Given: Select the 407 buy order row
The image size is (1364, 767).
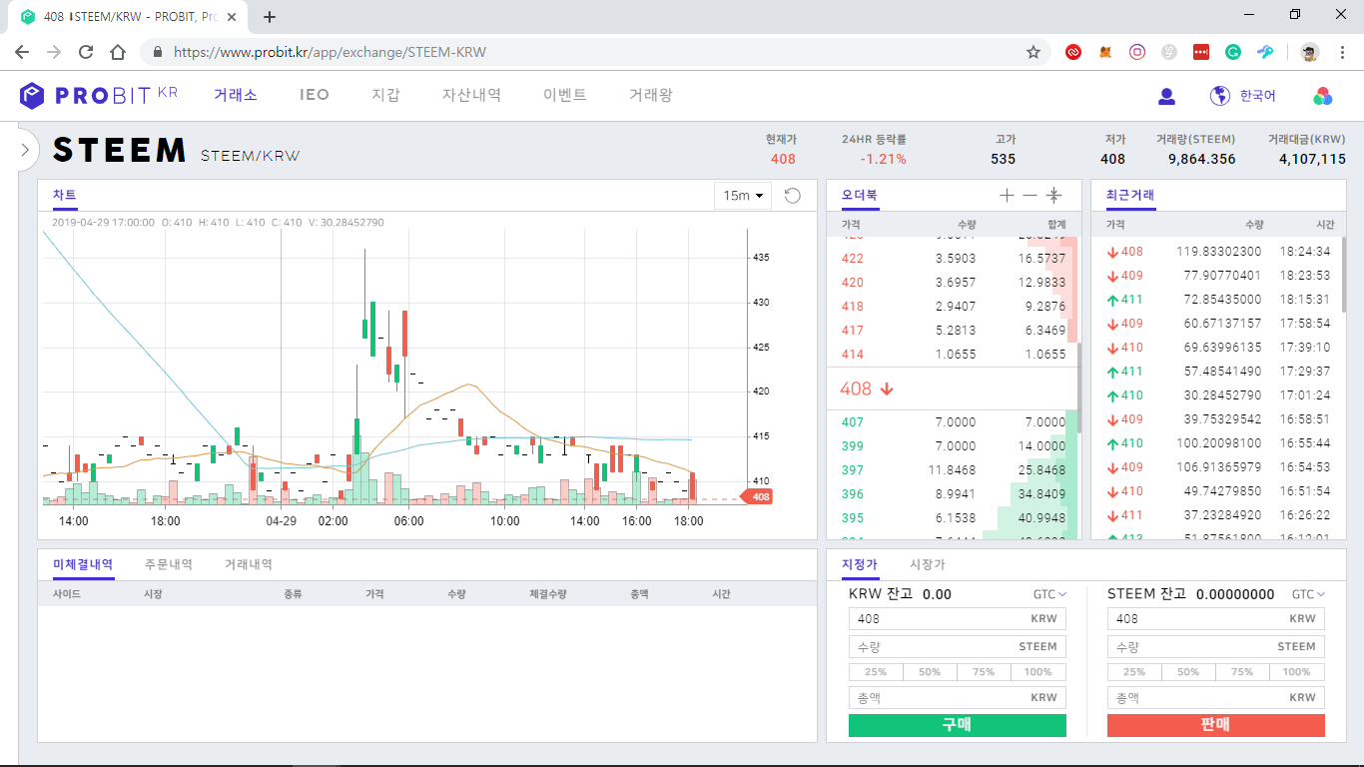Looking at the screenshot, I should (x=954, y=422).
